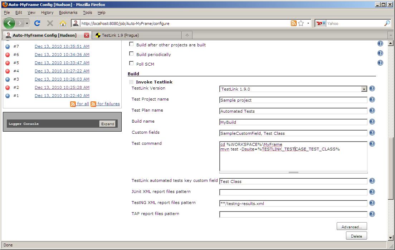
Task: Click the Firefox reload page icon
Action: [x=37, y=23]
